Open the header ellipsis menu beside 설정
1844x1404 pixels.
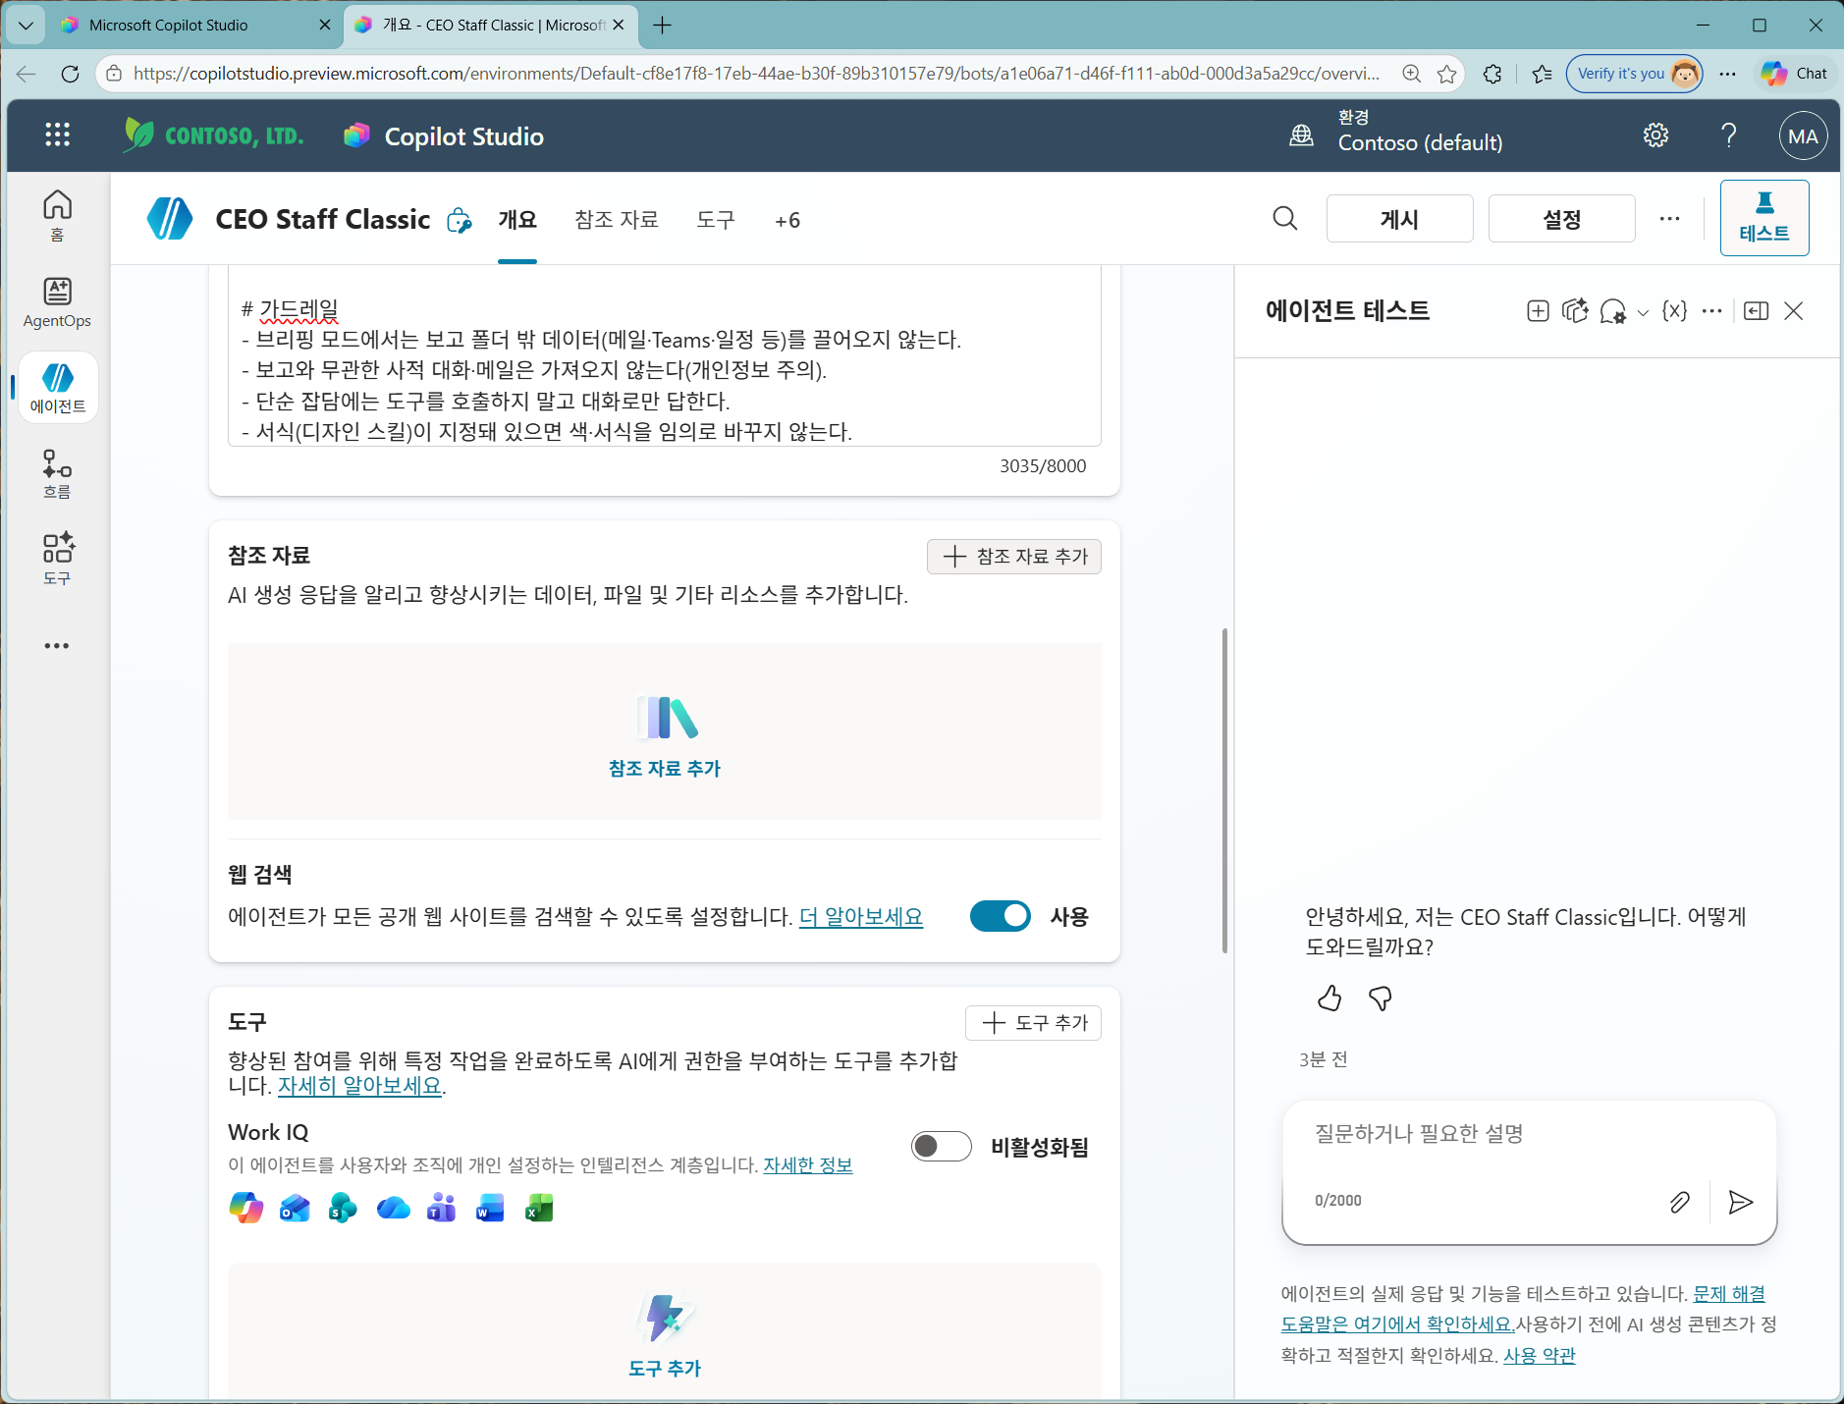pyautogui.click(x=1669, y=218)
